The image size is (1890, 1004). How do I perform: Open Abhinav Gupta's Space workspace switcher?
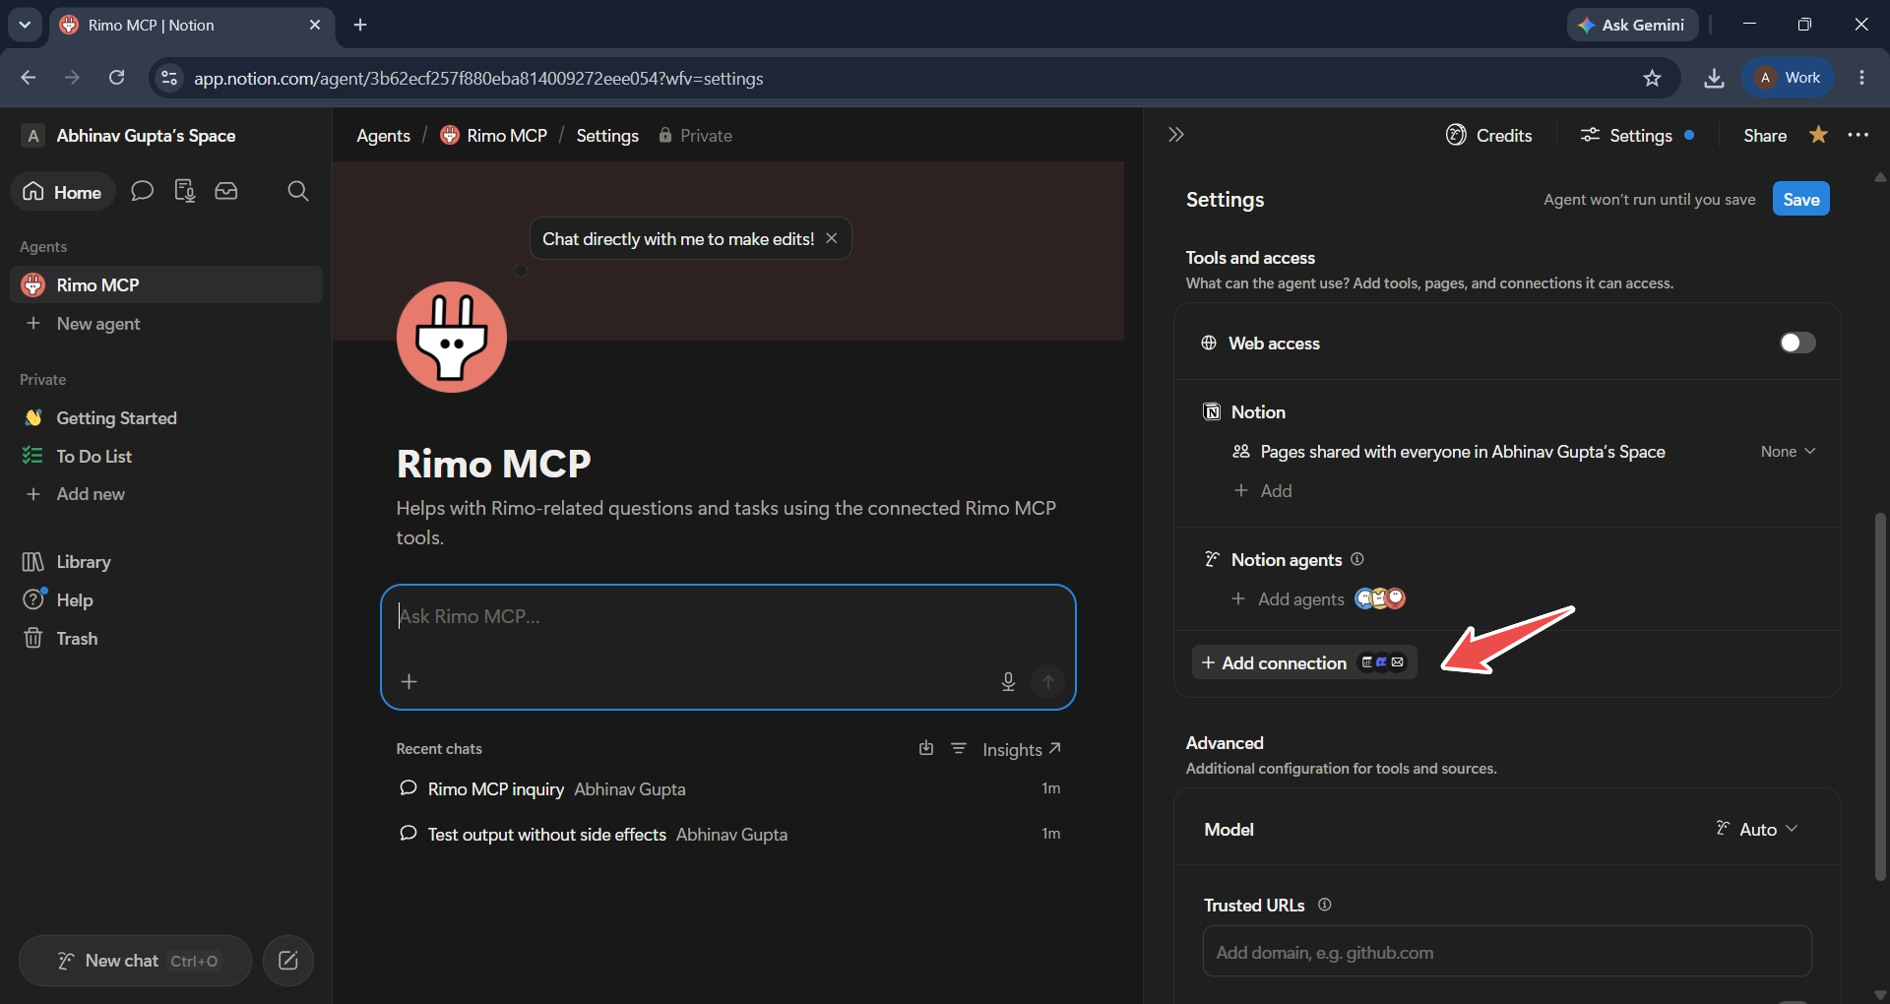click(x=129, y=136)
